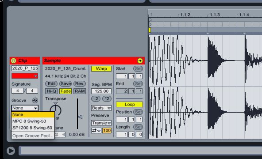
Task: Toggle the Loop switch
Action: pyautogui.click(x=130, y=105)
